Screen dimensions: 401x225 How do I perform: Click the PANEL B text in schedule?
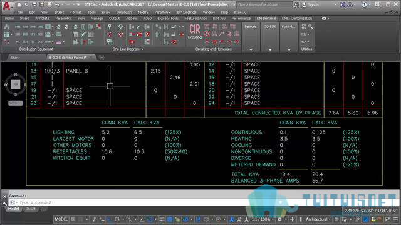pyautogui.click(x=76, y=71)
